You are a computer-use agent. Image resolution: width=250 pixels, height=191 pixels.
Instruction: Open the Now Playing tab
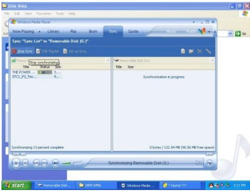pyautogui.click(x=23, y=31)
